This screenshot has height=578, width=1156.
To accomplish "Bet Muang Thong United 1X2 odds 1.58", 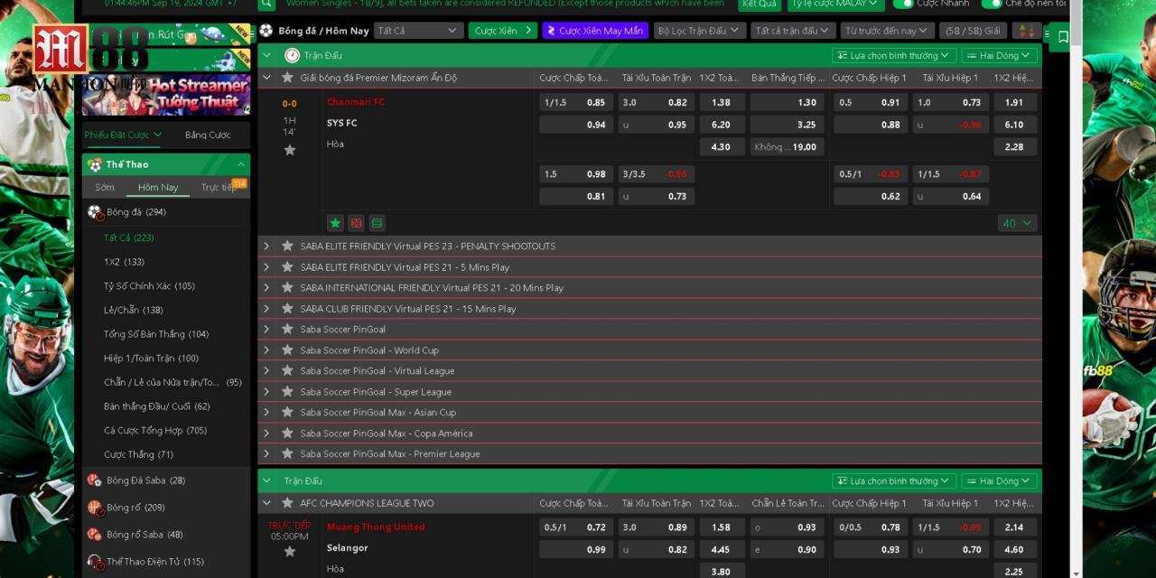I will (720, 527).
